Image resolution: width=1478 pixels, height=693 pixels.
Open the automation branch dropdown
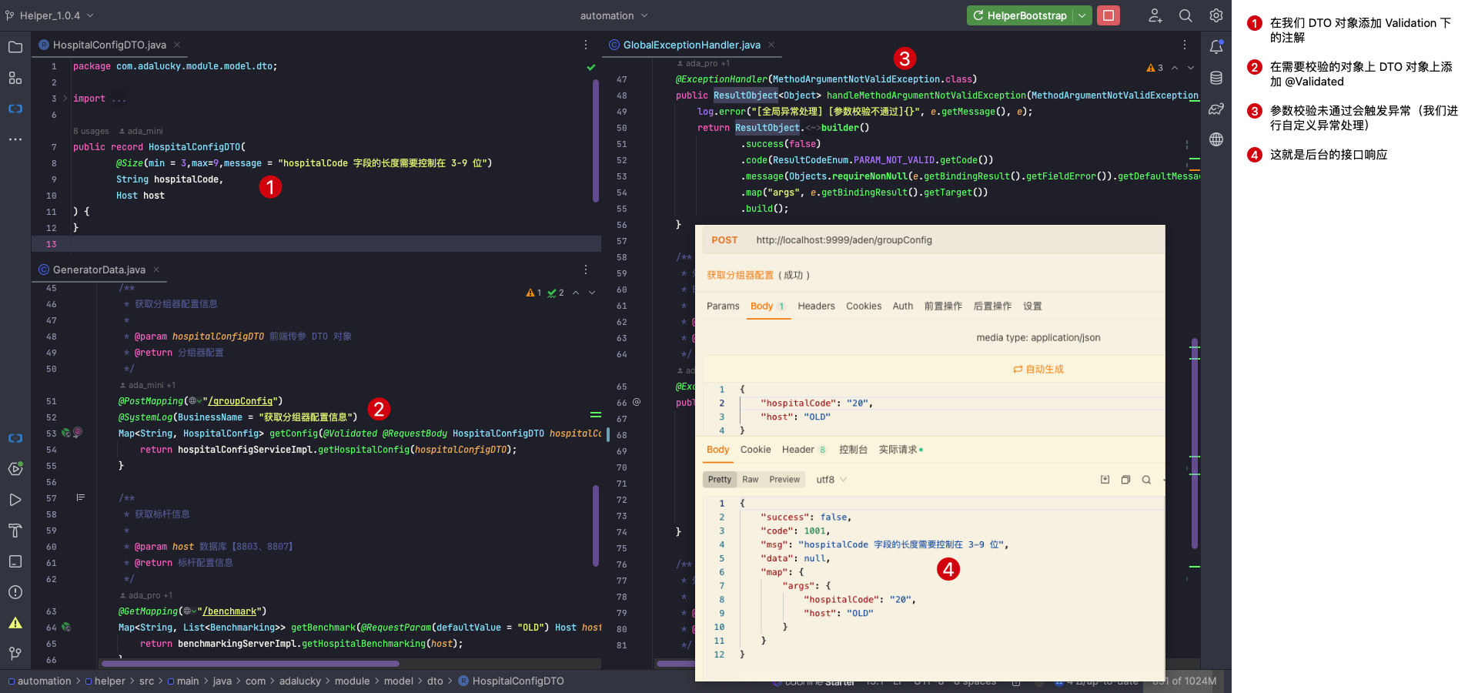614,15
